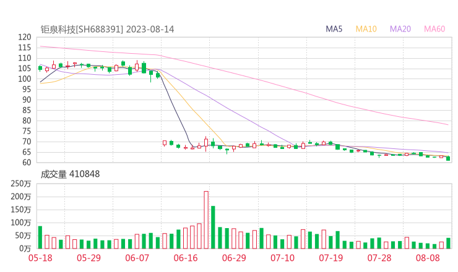Click the 60 price axis label

(27, 163)
